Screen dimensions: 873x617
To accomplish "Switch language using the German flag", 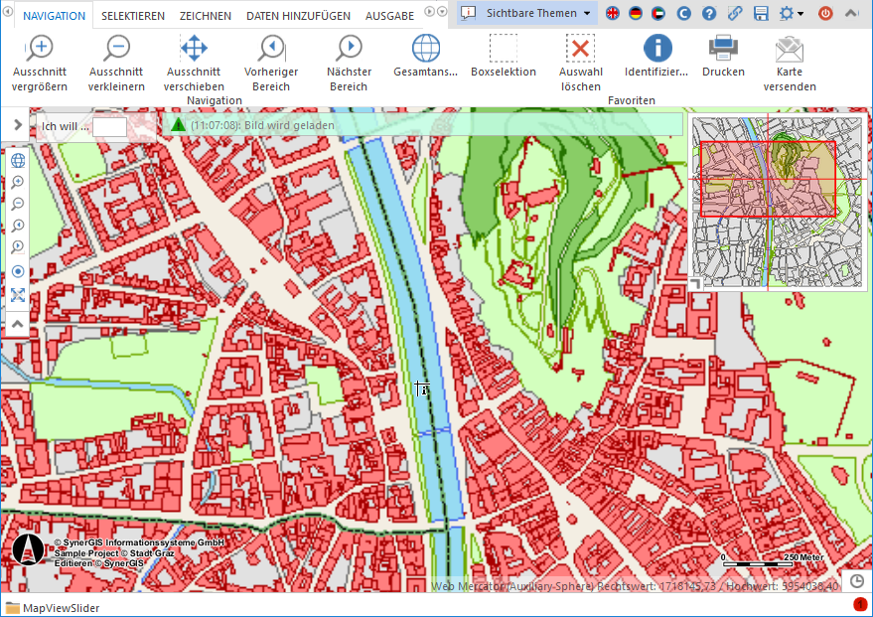I will point(636,14).
